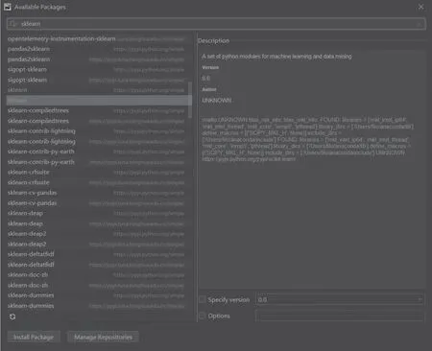The width and height of the screenshot is (432, 351).
Task: Click the Description panel heading
Action: pos(213,40)
